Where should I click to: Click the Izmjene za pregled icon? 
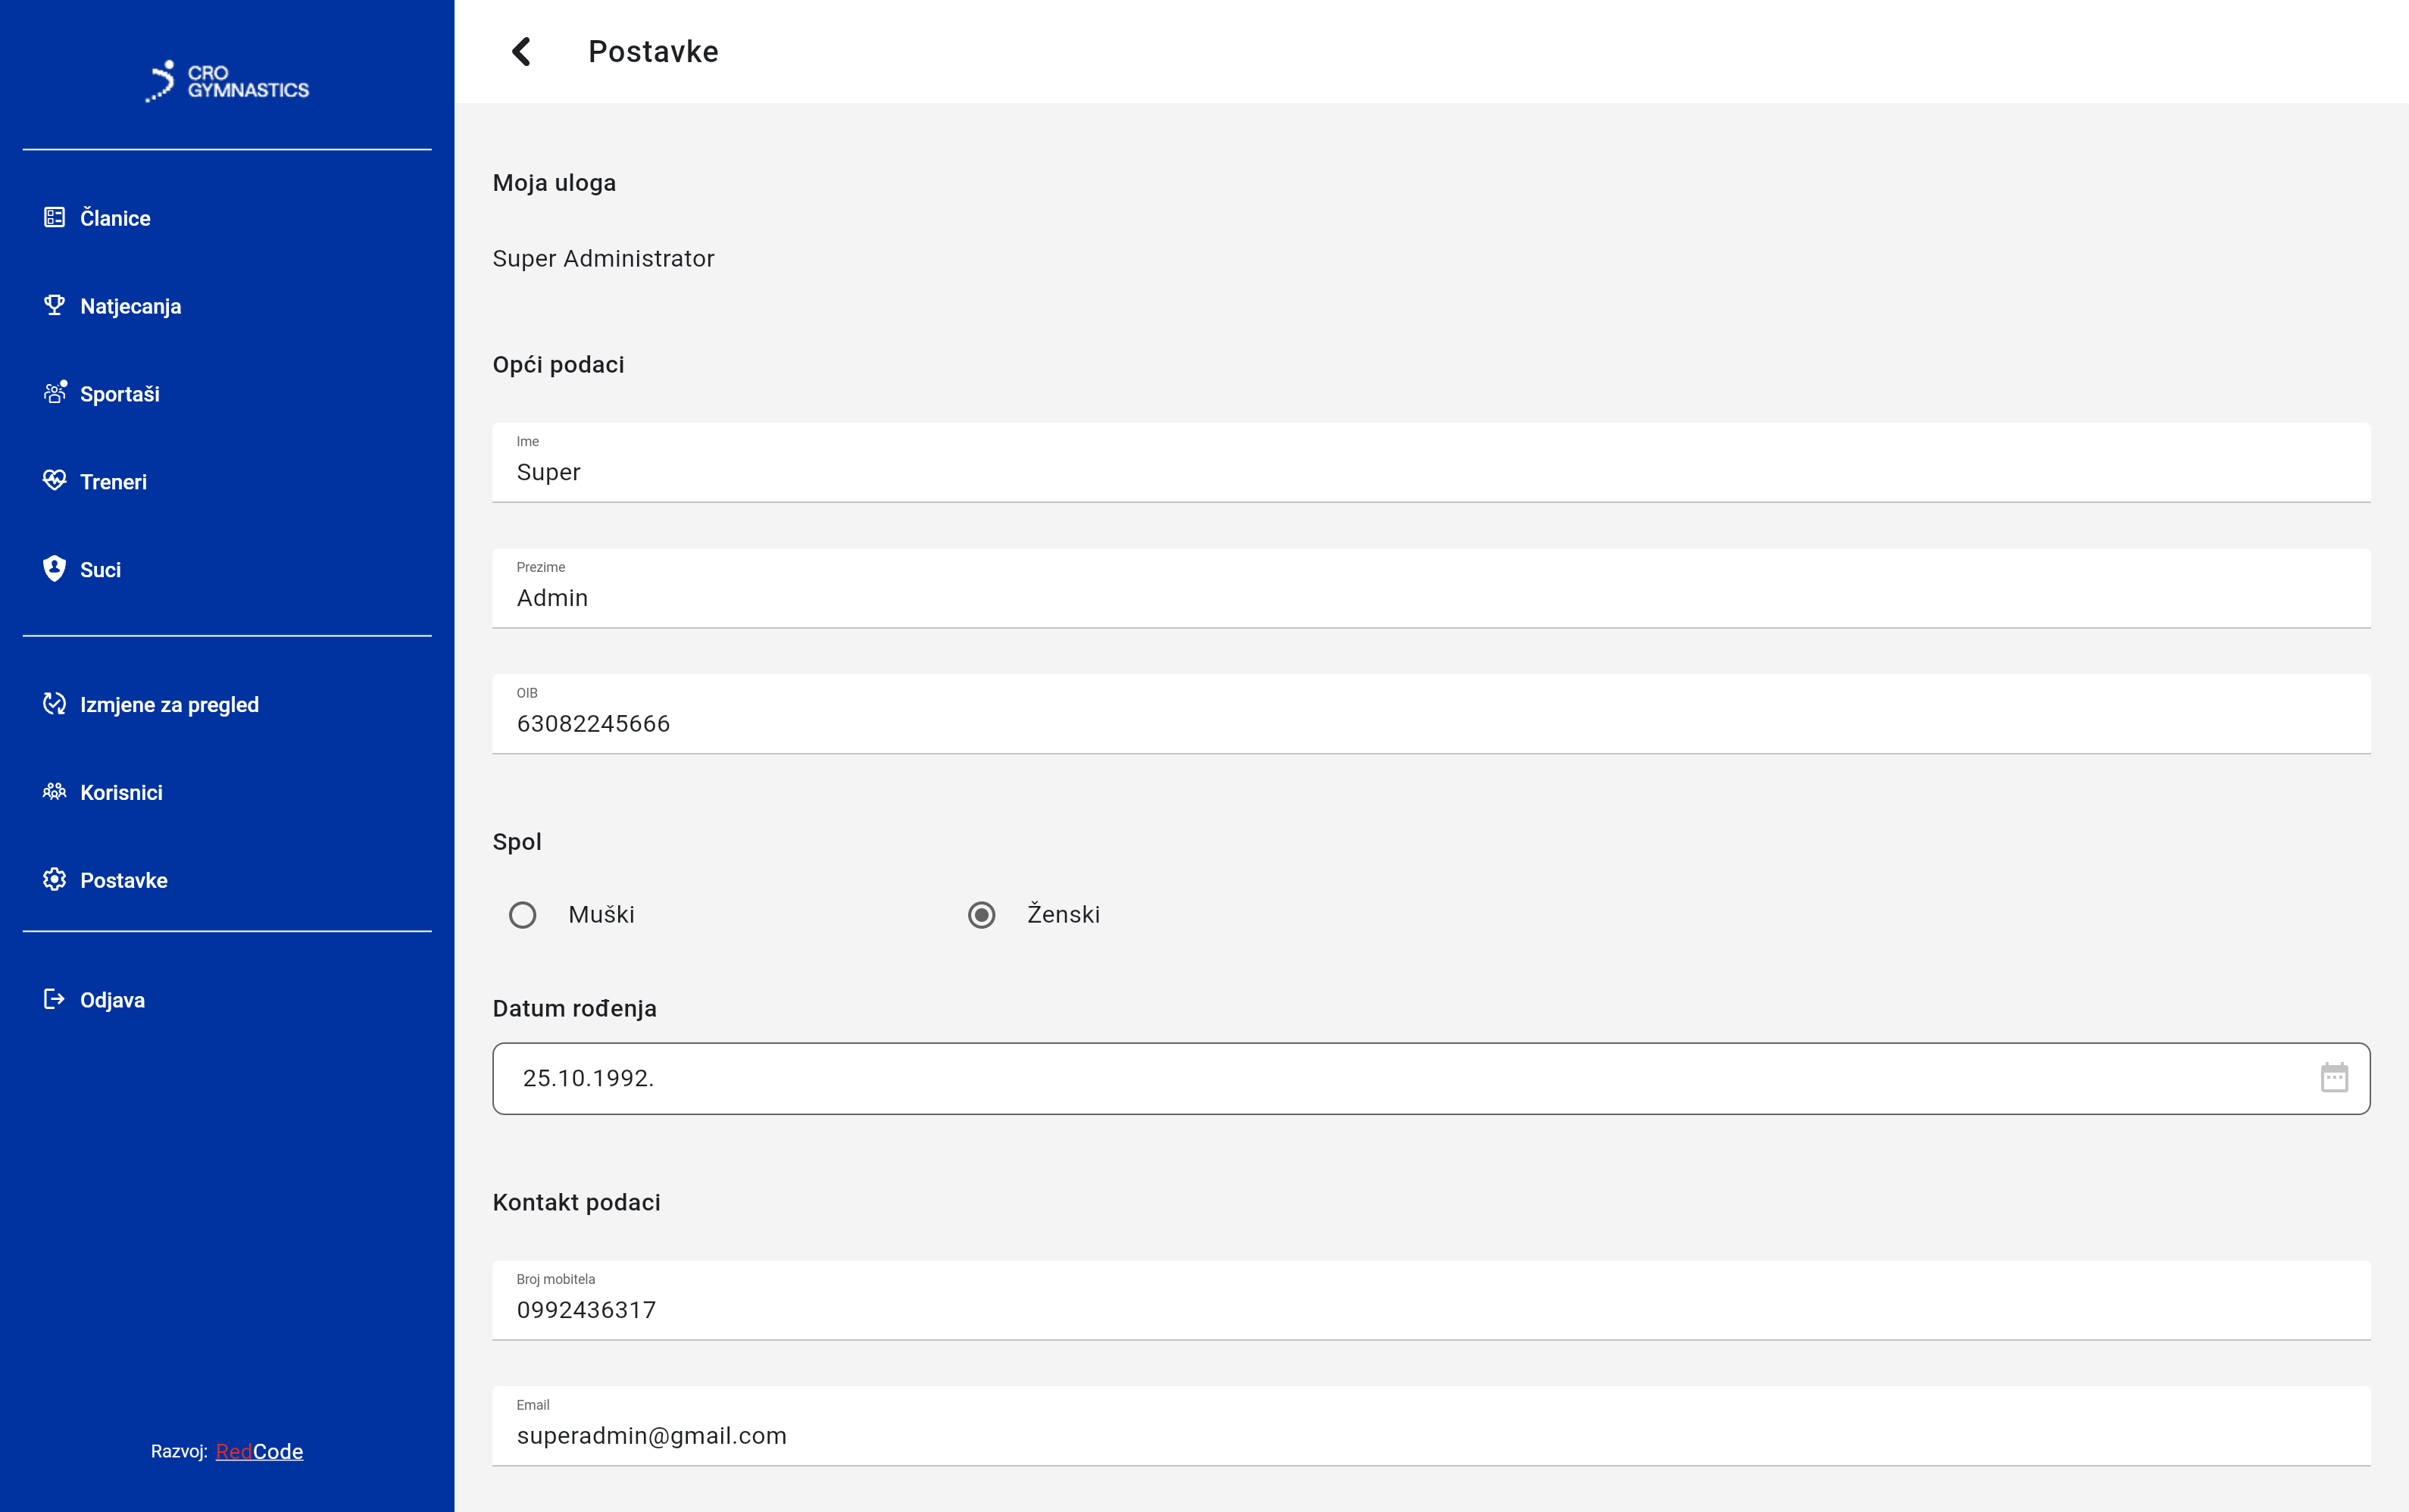54,704
